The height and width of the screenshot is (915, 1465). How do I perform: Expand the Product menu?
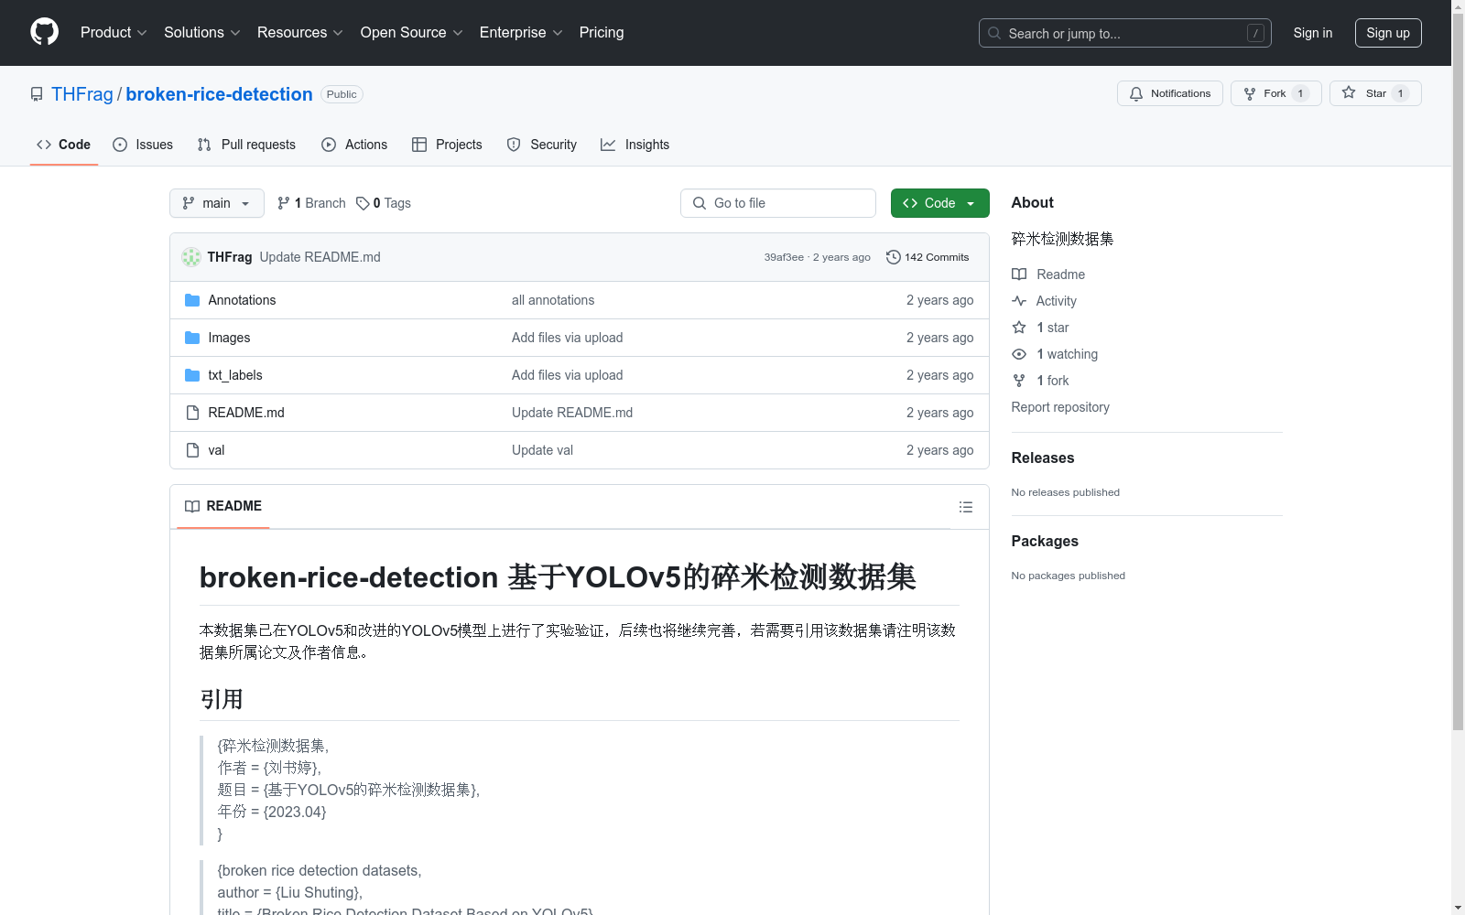click(x=114, y=32)
